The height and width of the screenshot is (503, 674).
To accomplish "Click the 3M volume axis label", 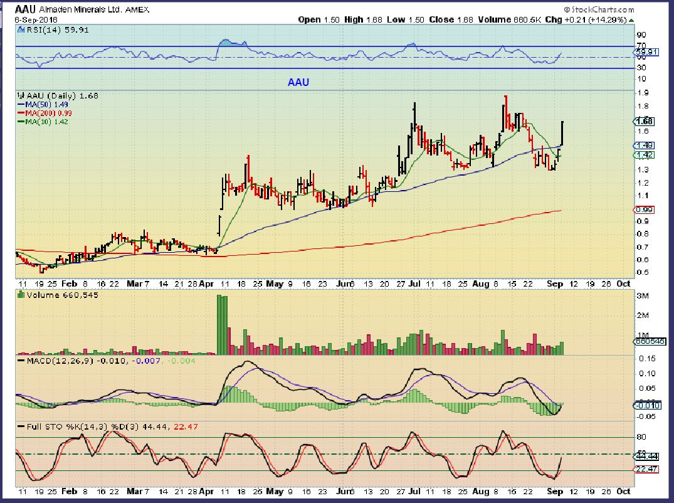I will (x=643, y=296).
